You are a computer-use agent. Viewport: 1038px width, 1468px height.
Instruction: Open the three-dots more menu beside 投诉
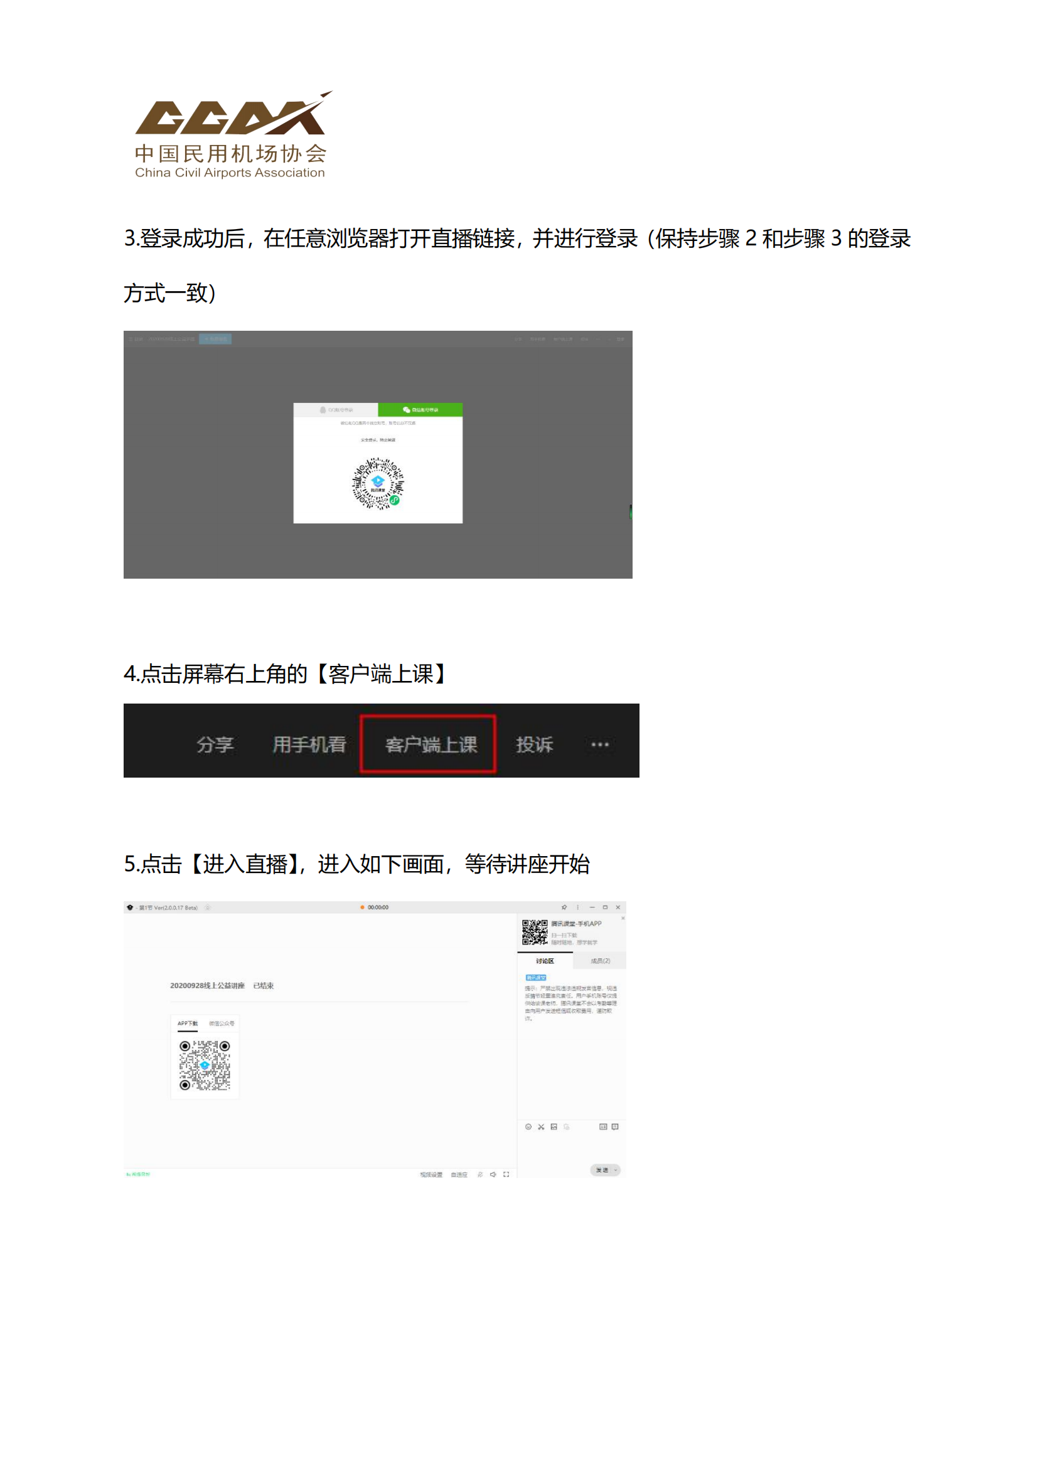pyautogui.click(x=599, y=744)
